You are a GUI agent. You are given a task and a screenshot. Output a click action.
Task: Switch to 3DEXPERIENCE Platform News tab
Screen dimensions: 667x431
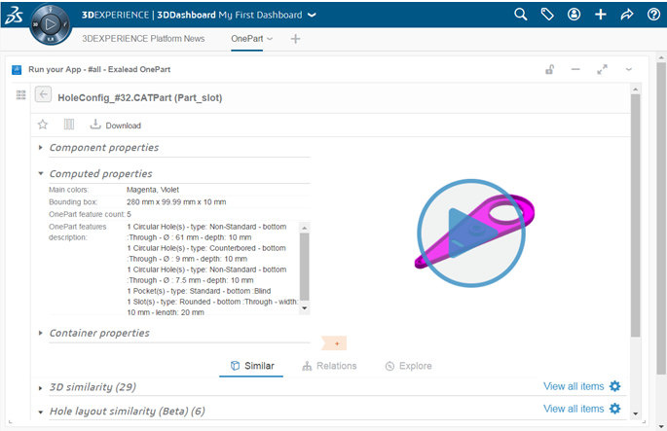pos(143,39)
